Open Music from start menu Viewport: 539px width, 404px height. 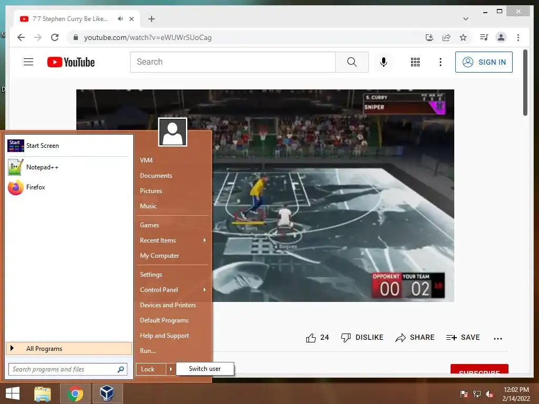148,206
